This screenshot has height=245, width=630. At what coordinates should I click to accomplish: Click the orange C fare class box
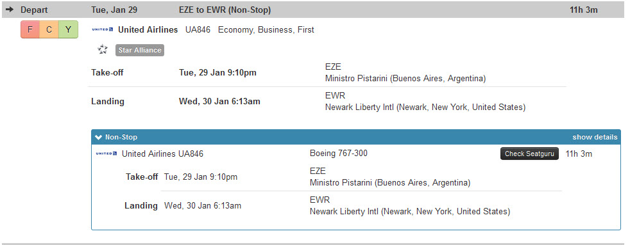49,29
